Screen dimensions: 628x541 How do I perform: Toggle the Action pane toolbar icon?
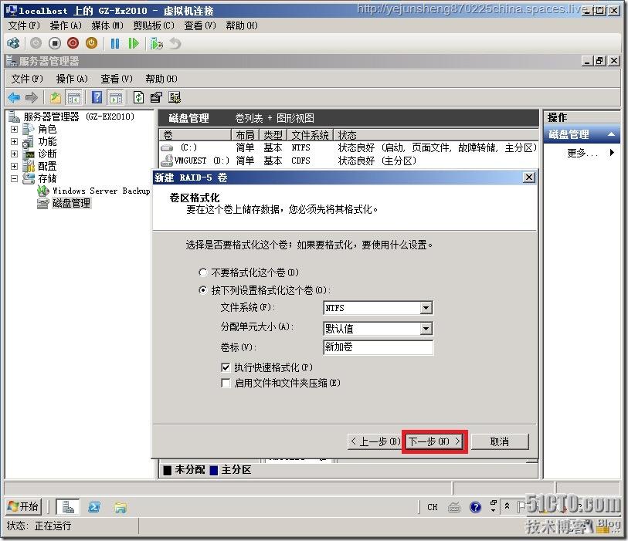coord(115,97)
